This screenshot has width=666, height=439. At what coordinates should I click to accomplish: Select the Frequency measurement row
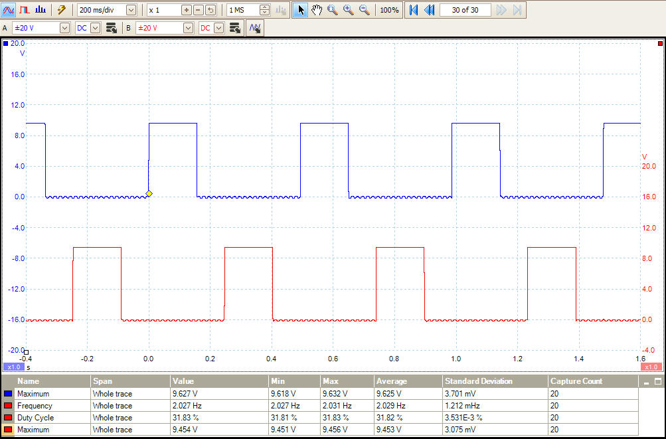(x=321, y=405)
